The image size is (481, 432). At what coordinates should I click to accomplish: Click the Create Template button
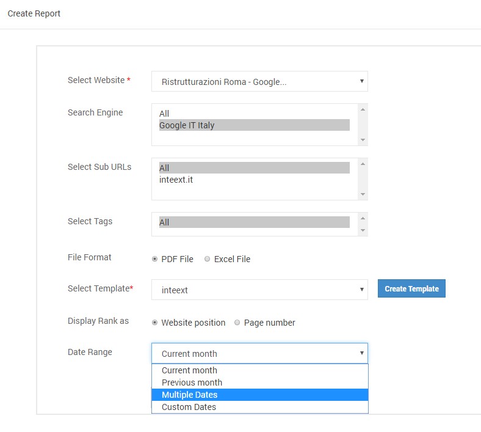tap(411, 288)
